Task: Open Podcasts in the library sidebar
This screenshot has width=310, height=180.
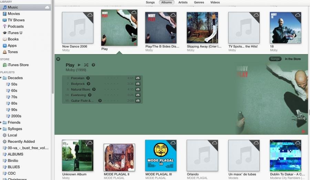Action: 15,26
